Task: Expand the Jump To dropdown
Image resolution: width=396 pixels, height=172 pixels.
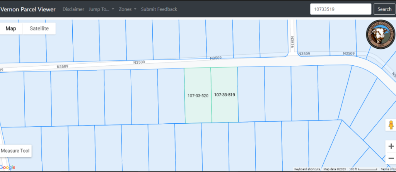Action: tap(101, 9)
